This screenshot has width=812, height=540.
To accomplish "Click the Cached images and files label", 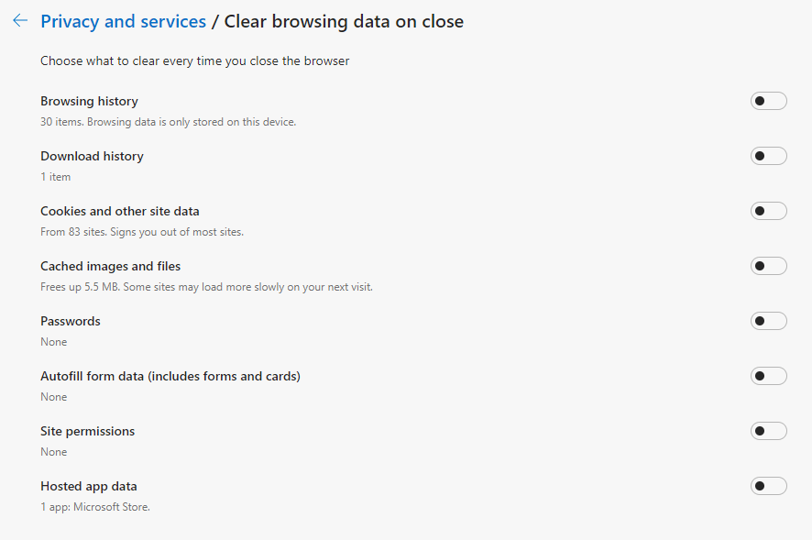I will (110, 266).
